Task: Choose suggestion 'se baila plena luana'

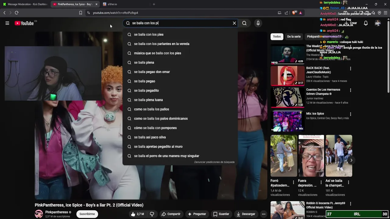Action: click(x=180, y=100)
